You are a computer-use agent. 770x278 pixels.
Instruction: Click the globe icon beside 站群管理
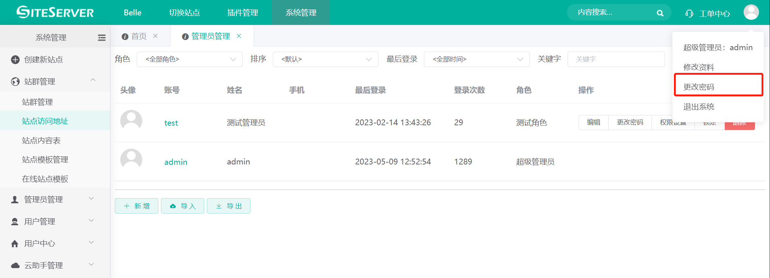pos(15,81)
